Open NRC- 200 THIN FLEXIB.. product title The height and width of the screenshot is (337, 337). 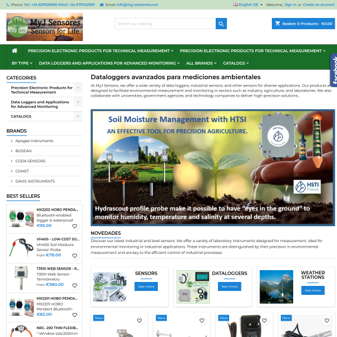[x=57, y=328]
